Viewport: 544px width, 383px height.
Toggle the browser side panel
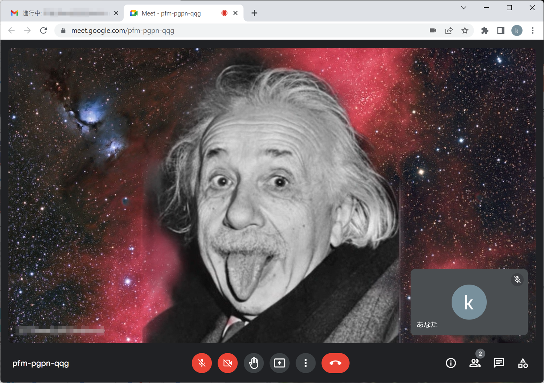tap(501, 30)
